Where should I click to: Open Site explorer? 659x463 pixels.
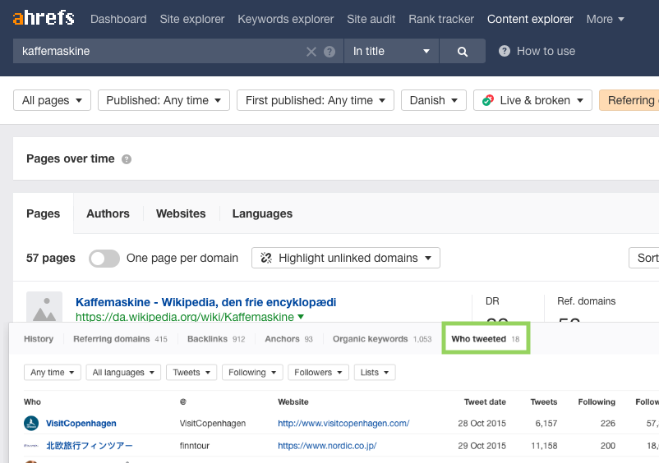tap(192, 20)
